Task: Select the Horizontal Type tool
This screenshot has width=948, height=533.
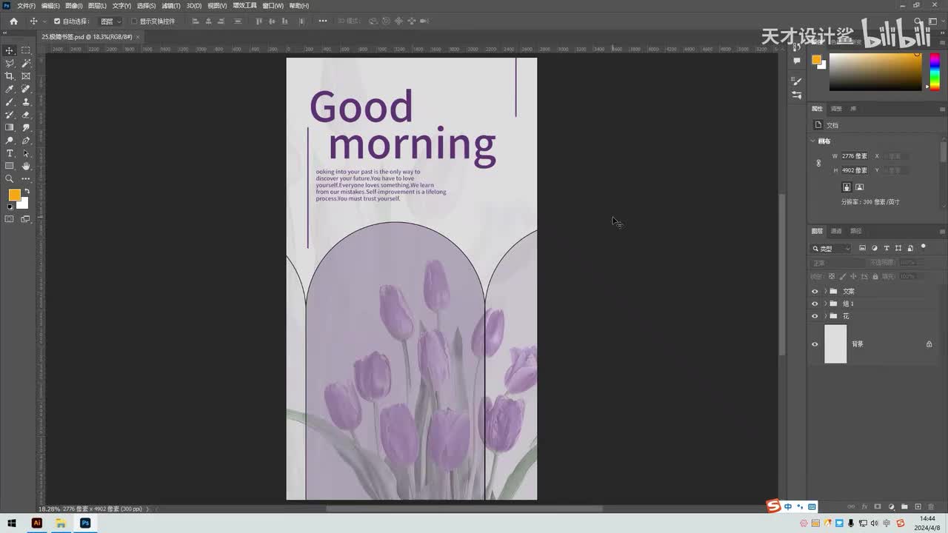Action: (x=10, y=153)
